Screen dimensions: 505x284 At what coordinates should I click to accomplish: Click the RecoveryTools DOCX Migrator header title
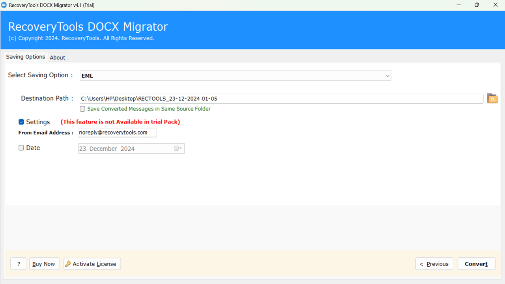88,27
